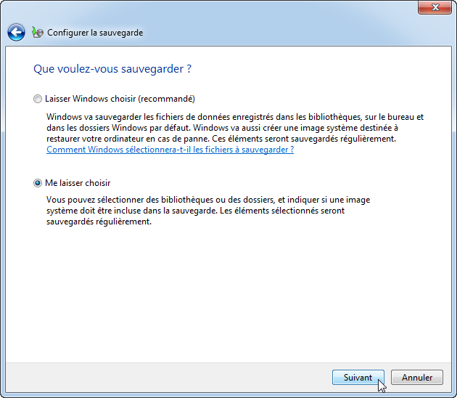Cancel with the Annuler button

click(x=417, y=377)
